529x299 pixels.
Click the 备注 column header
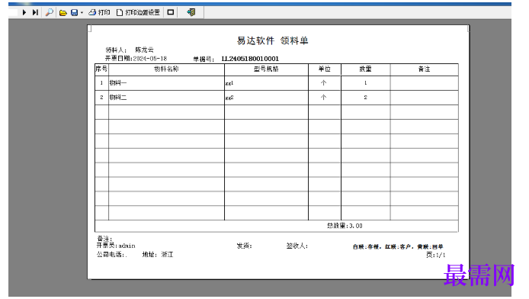(424, 69)
